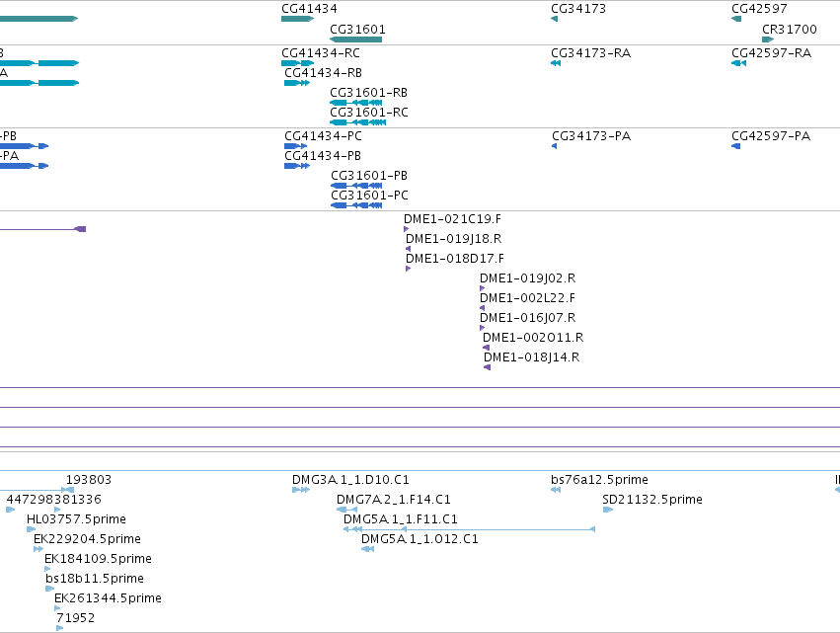Click the teal glyph under CG31601
840x633 pixels.
(x=355, y=40)
